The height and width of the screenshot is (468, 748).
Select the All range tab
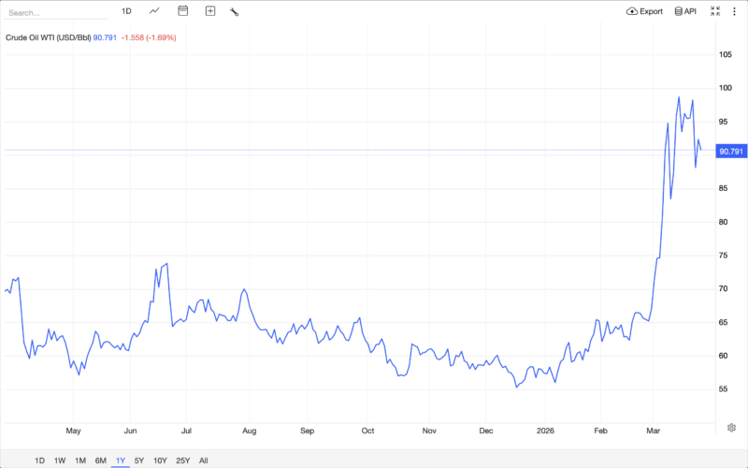[204, 461]
